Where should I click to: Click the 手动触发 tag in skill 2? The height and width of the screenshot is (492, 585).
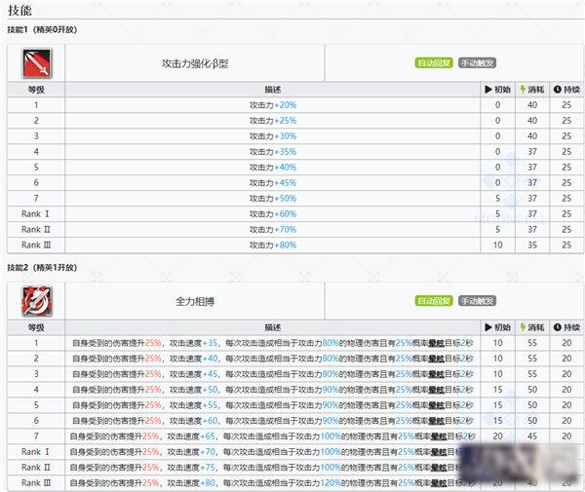(477, 301)
